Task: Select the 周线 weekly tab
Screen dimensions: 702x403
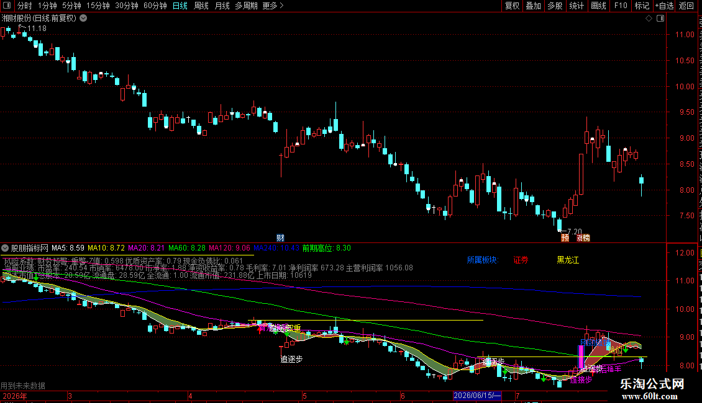Action: [201, 6]
